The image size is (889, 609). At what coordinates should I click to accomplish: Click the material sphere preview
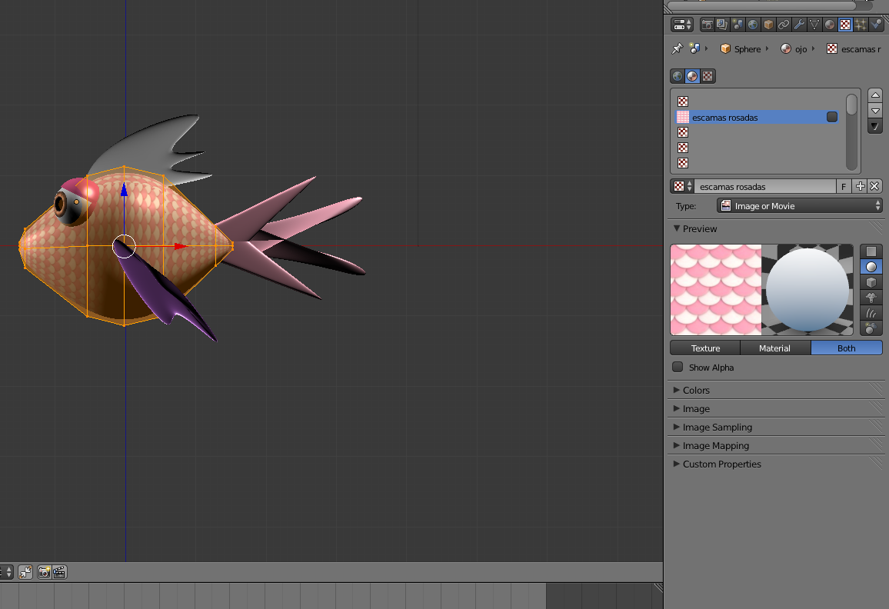807,290
